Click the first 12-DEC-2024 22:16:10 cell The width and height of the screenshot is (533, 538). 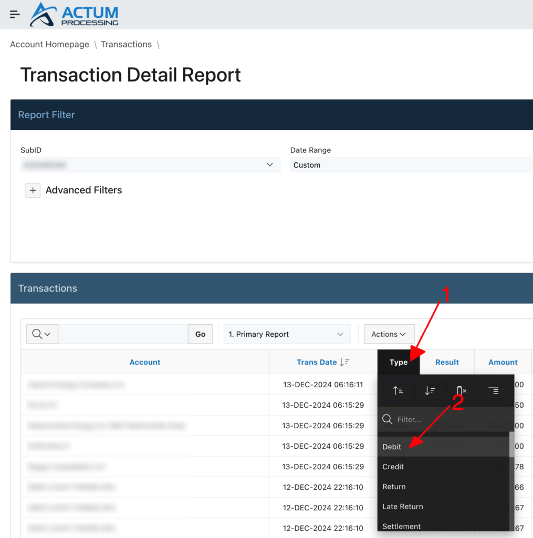click(x=323, y=487)
